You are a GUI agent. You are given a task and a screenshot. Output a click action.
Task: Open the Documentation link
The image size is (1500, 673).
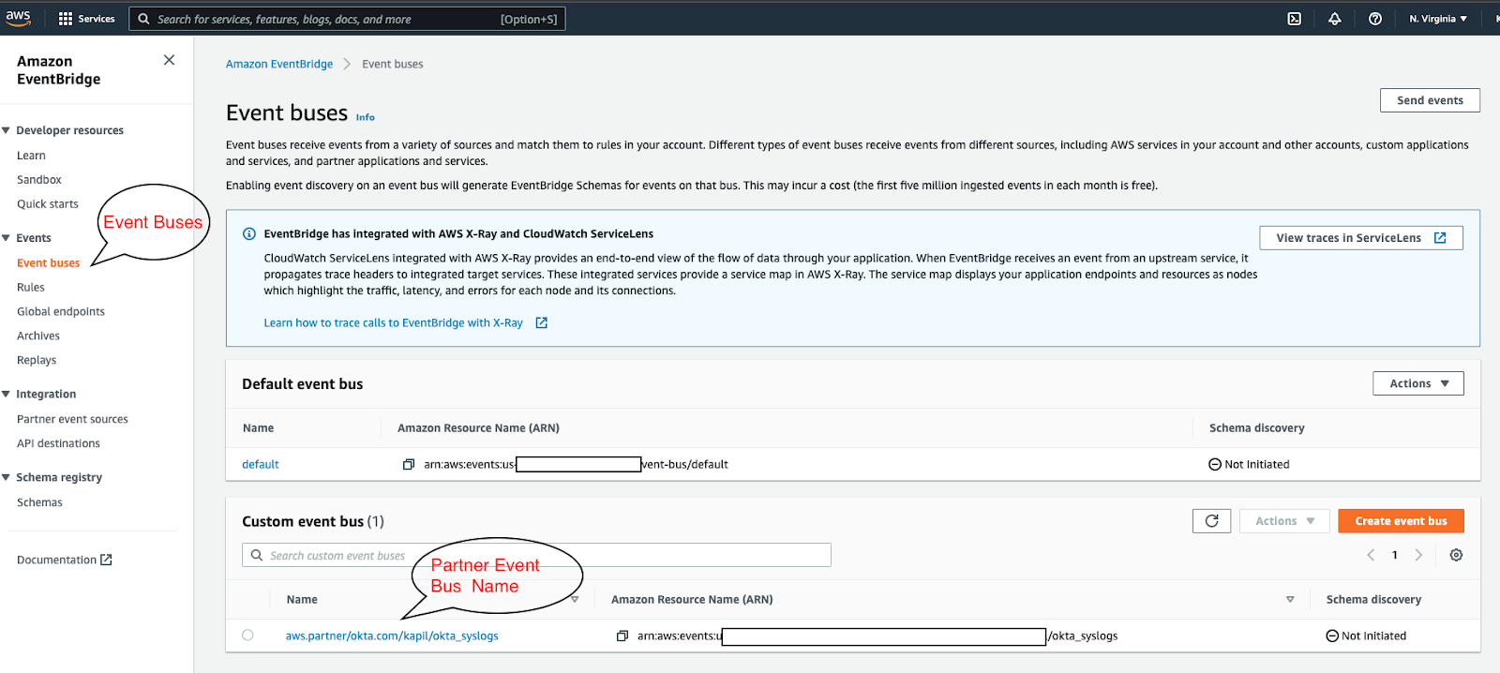click(x=56, y=560)
